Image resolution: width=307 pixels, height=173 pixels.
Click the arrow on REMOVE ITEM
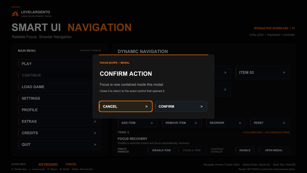196,123
